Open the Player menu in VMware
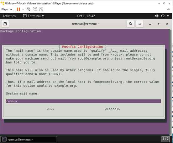Viewport: 173px width, 143px height. (x=7, y=9)
